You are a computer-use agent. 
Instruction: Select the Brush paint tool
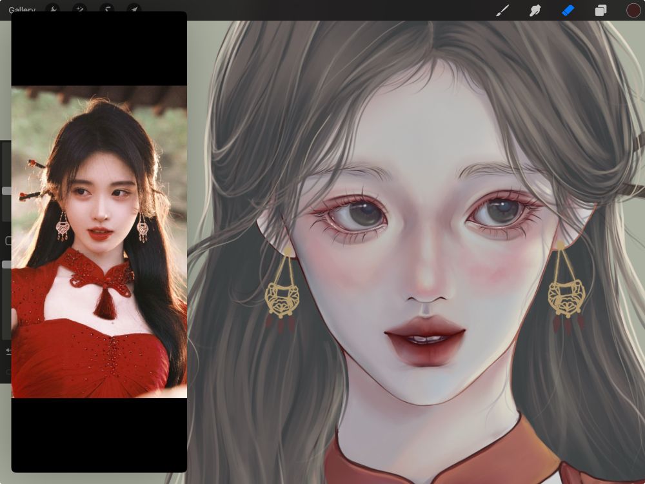point(502,10)
